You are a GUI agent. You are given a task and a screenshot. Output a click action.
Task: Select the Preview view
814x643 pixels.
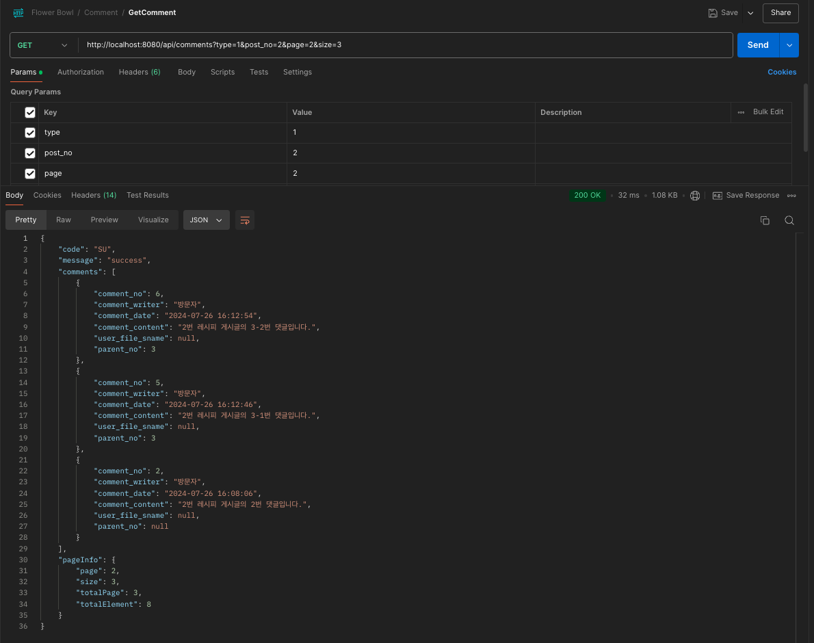[105, 220]
